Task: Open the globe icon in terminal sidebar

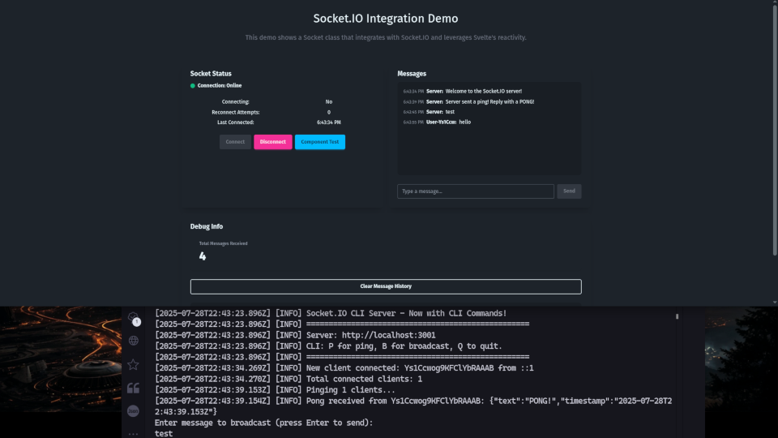Action: coord(134,341)
